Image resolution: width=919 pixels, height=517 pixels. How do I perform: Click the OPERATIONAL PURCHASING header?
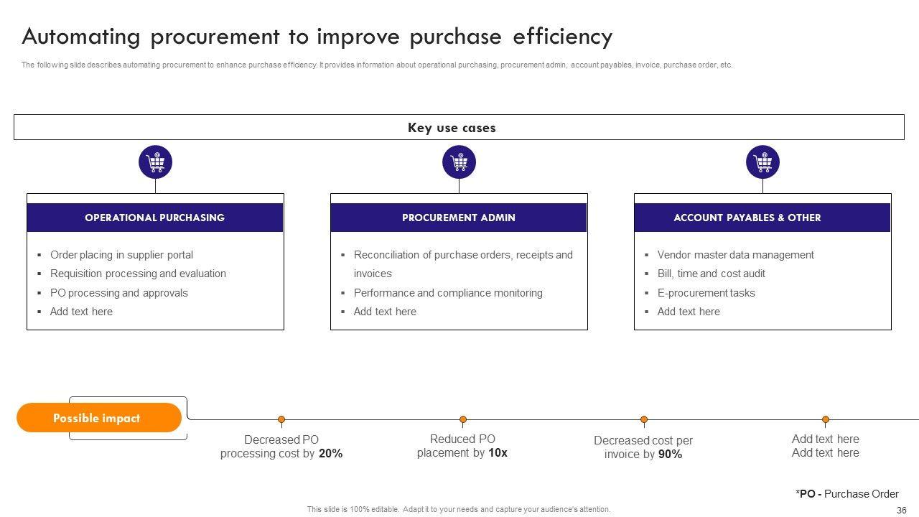[155, 218]
